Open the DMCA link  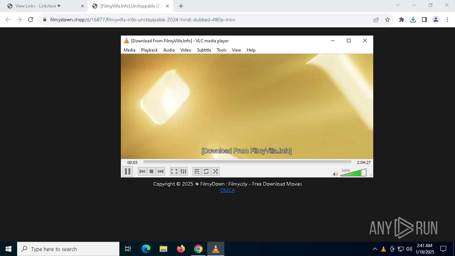[x=227, y=190]
